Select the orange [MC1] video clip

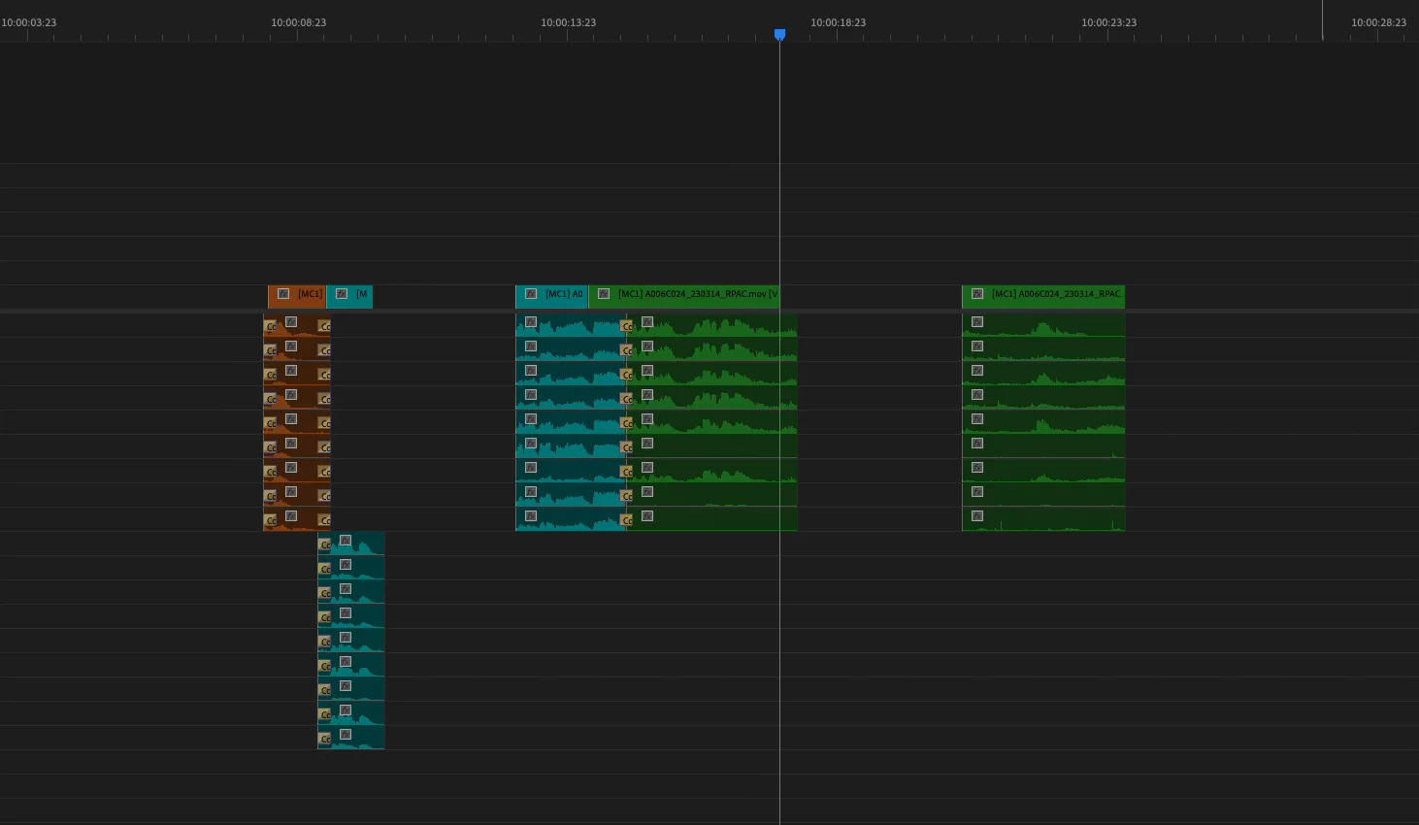pyautogui.click(x=297, y=296)
